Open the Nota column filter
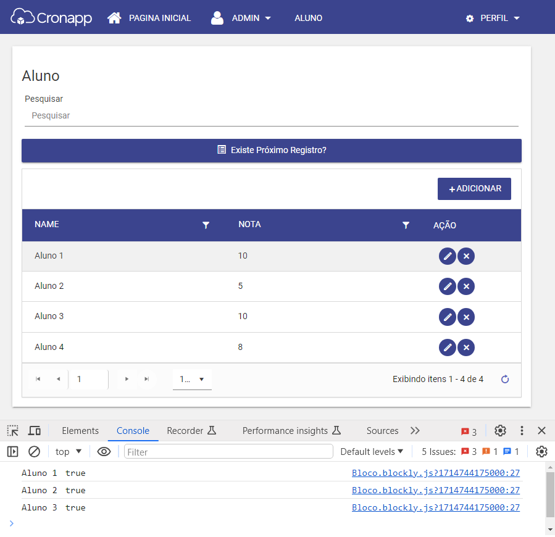Screen dimensions: 555x537 click(406, 225)
